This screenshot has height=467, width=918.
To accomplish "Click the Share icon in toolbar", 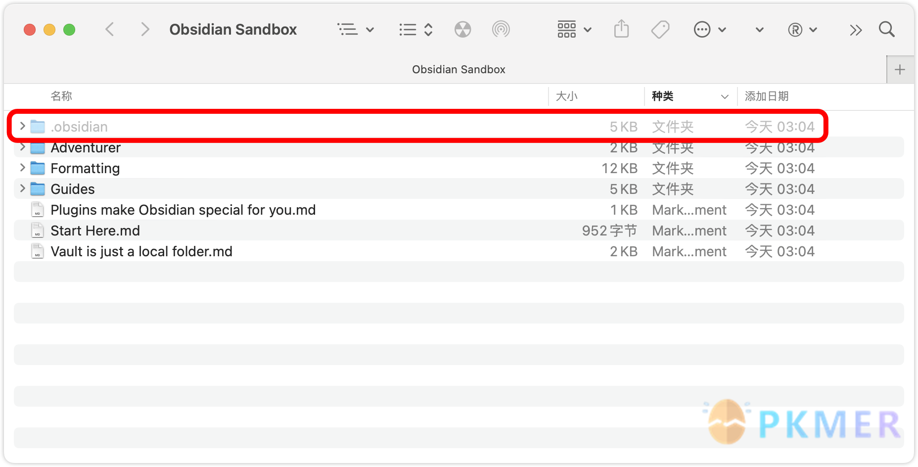I will (x=622, y=29).
